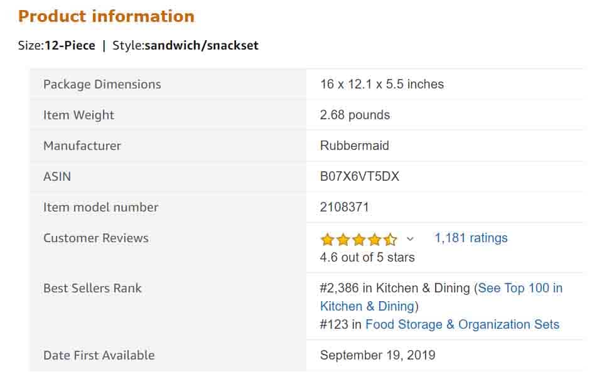
Task: Open Food Storage & Organization Sets link
Action: pyautogui.click(x=462, y=324)
